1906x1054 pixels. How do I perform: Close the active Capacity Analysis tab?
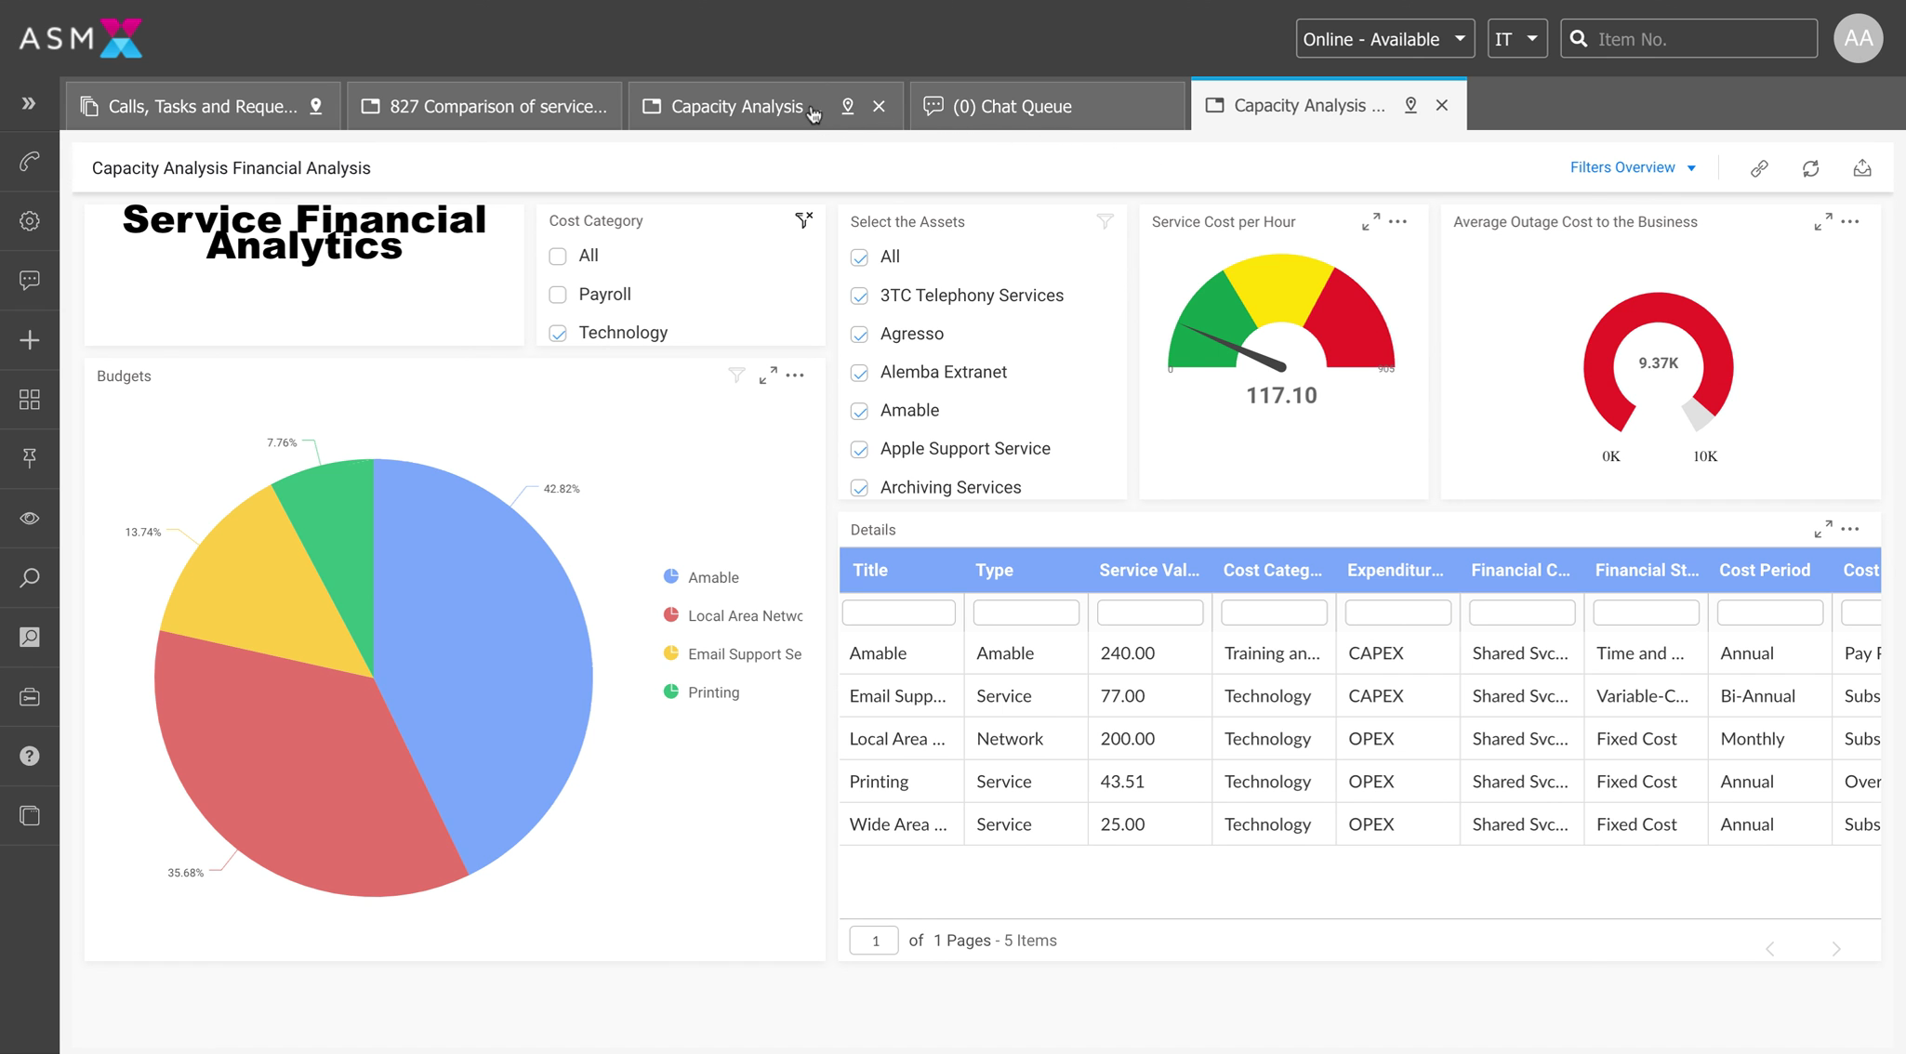click(1441, 105)
